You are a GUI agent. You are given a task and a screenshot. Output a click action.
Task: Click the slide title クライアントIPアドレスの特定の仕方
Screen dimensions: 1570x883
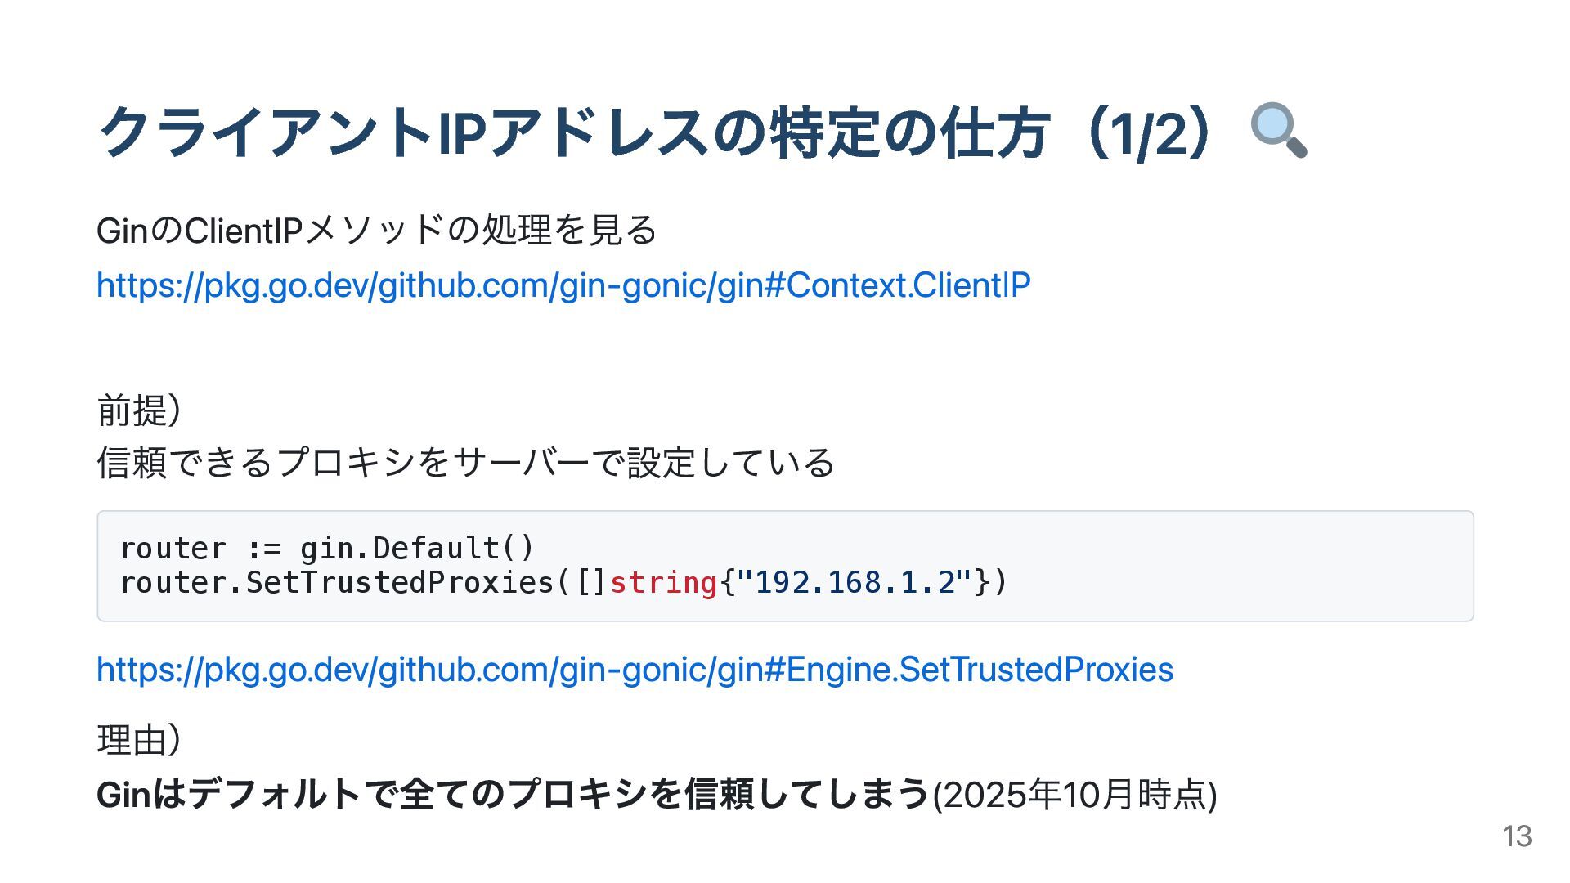point(572,132)
